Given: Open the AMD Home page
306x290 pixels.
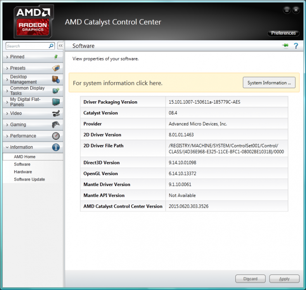Looking at the screenshot, I should coord(33,157).
